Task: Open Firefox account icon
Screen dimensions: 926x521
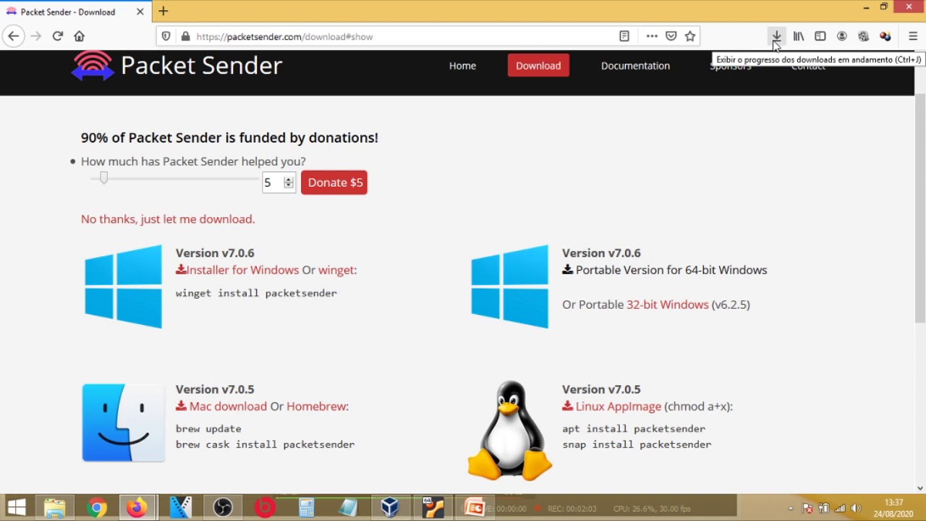Action: pyautogui.click(x=842, y=36)
